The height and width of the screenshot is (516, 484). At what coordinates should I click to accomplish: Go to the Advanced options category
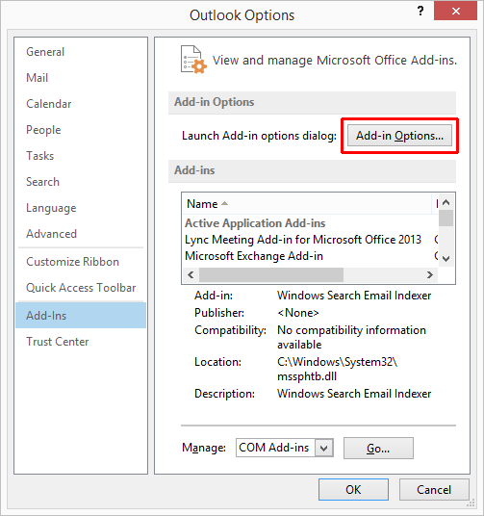51,234
